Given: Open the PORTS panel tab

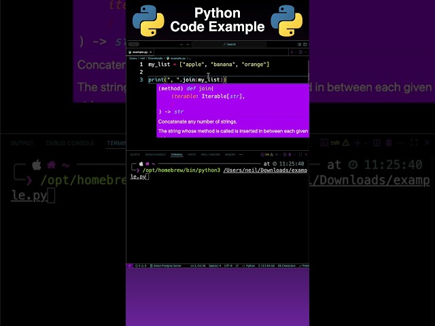Looking at the screenshot, I should pos(192,154).
